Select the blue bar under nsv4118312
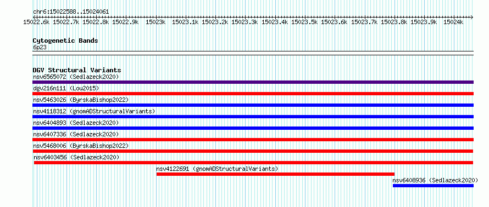489x207 pixels. 253,117
